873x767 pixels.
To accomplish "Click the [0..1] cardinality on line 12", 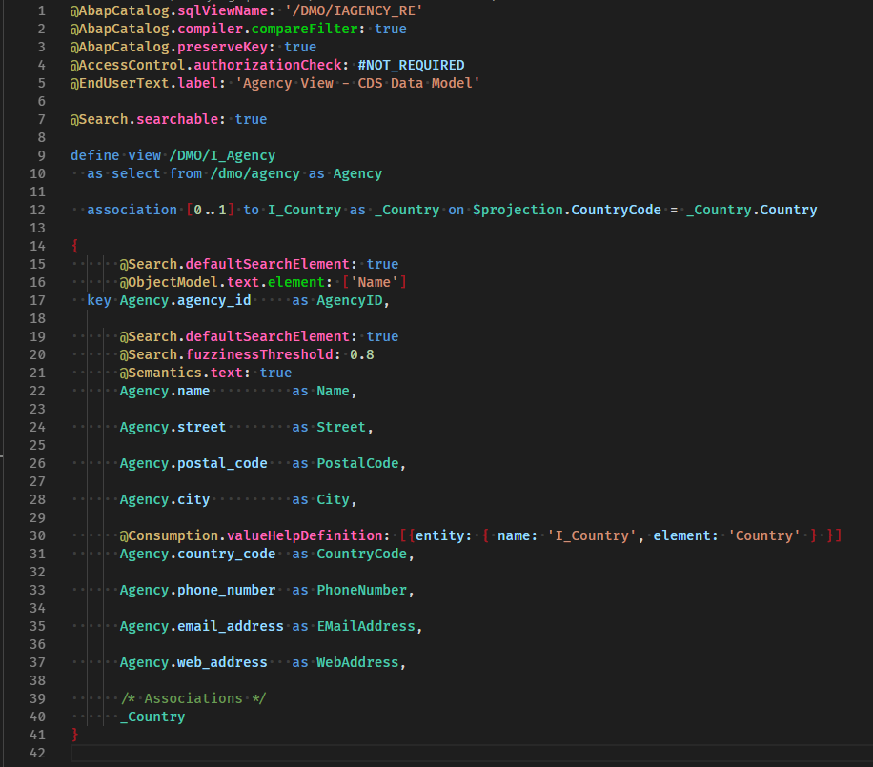I will click(210, 210).
